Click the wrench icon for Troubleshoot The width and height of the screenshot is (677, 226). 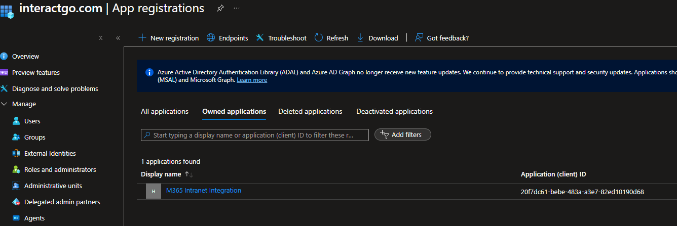(x=260, y=38)
